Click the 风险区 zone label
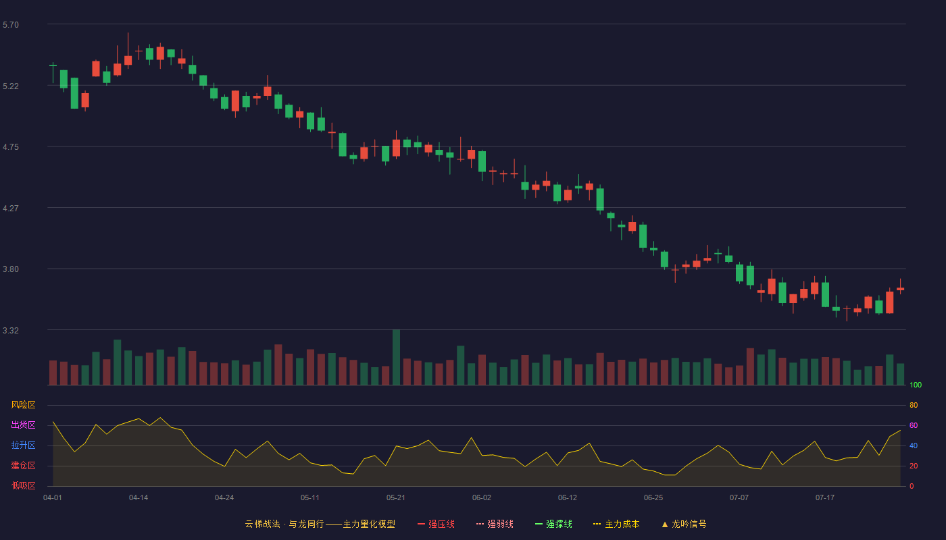This screenshot has width=946, height=540. tap(23, 405)
